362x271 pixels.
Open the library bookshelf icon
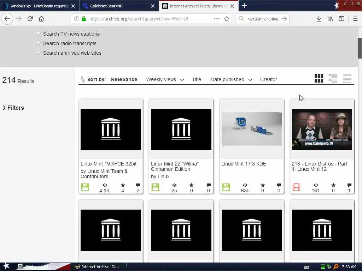[330, 19]
